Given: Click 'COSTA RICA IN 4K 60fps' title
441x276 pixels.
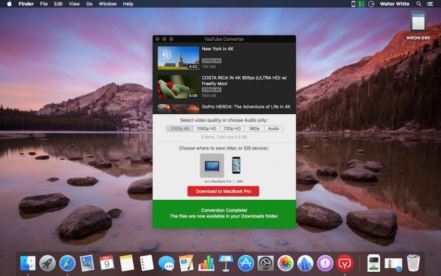Looking at the screenshot, I should pyautogui.click(x=244, y=81).
